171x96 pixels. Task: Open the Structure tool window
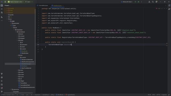(x=2, y=17)
